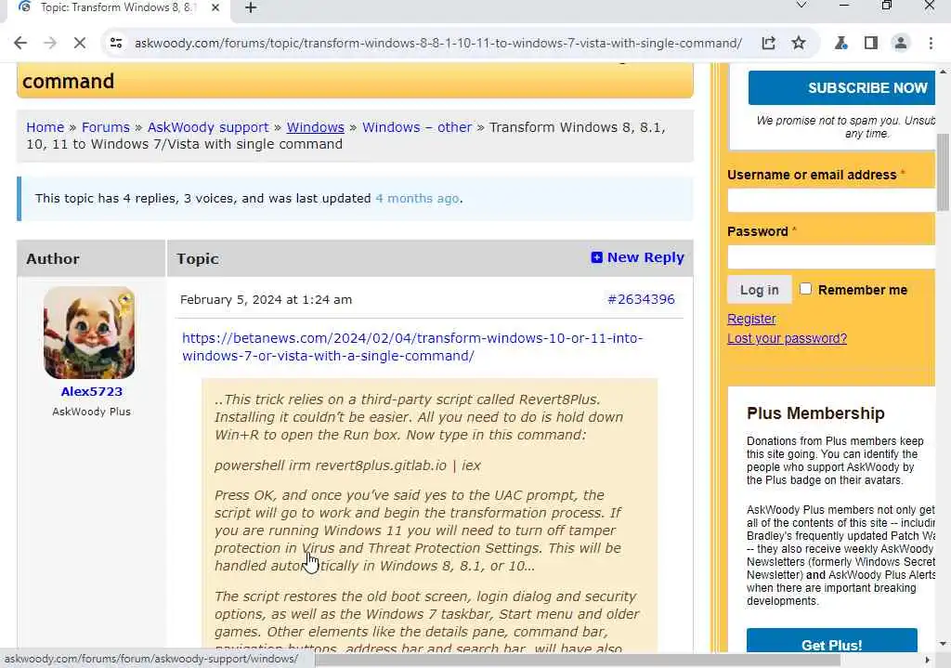Select the Topic: Transform Windows tab
Screen dimensions: 951x668
pyautogui.click(x=120, y=8)
